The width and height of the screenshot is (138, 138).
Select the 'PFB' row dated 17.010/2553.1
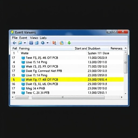(67, 93)
